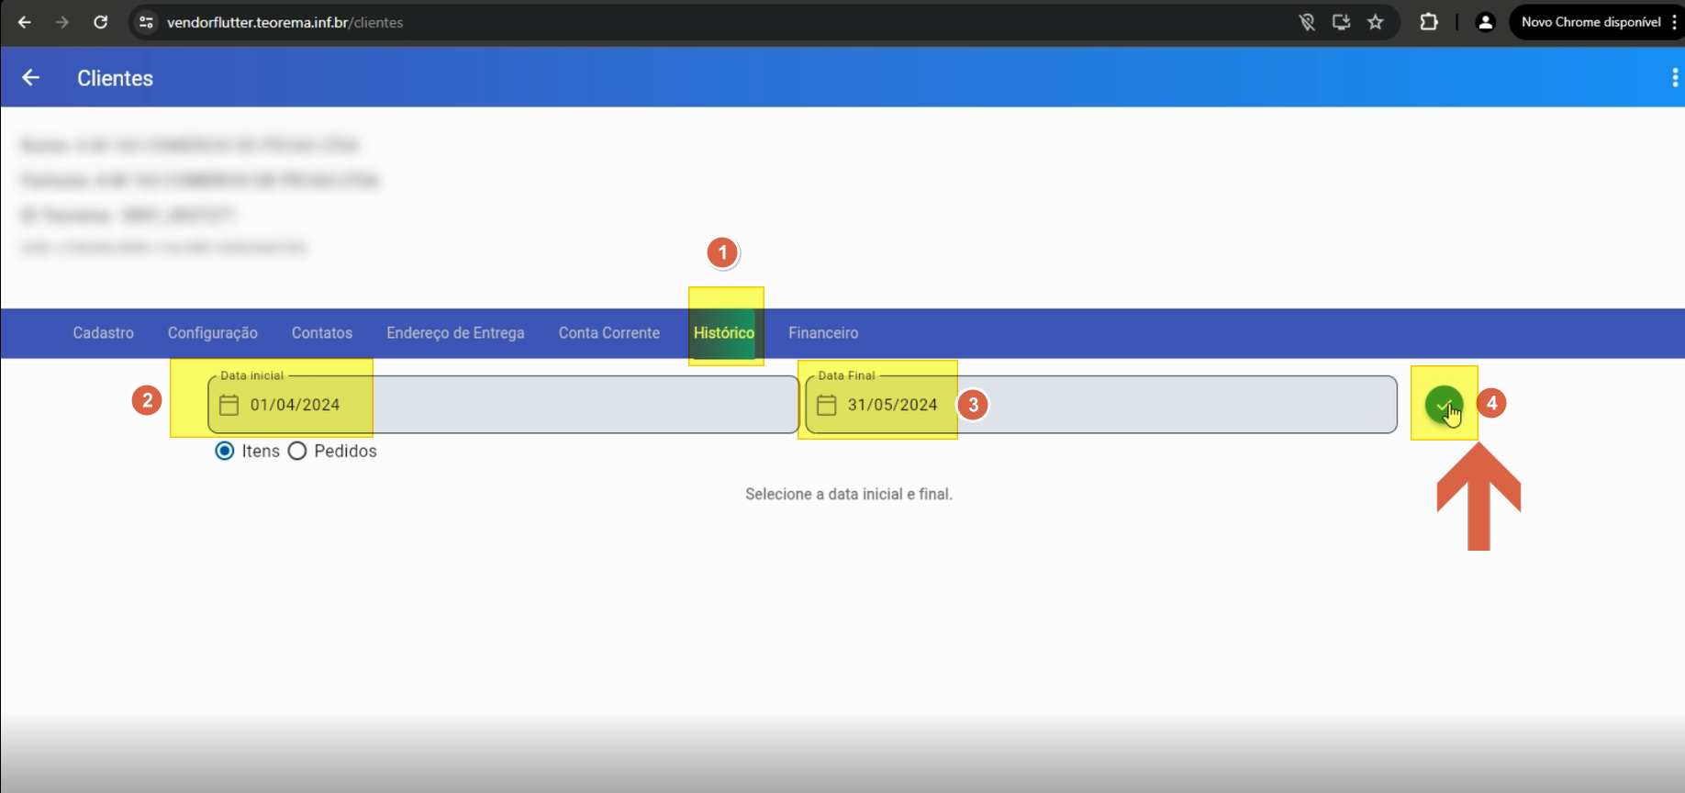Bookmark this page with the star icon

[x=1375, y=22]
